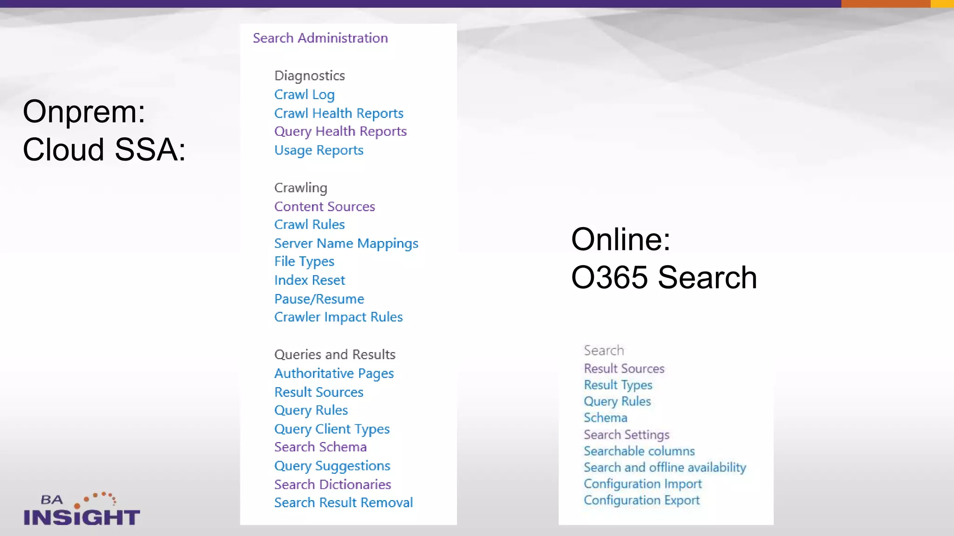Open Query Client Types
954x536 pixels.
(332, 429)
